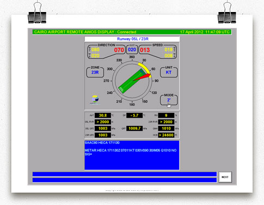Click the blue 020 gust value

point(132,50)
